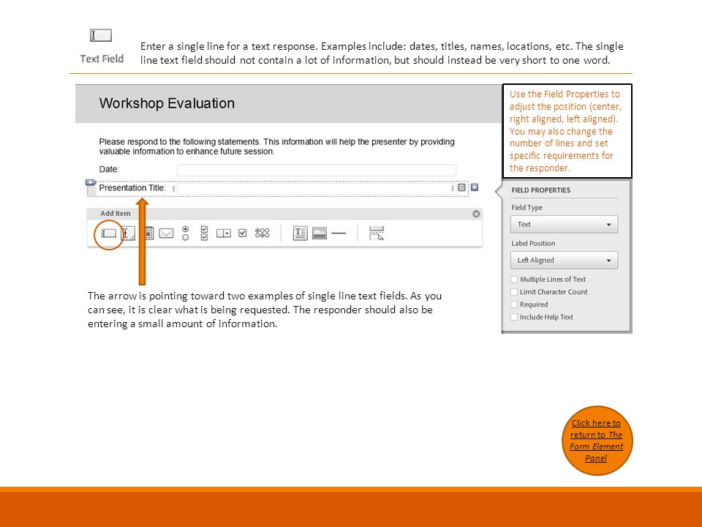This screenshot has height=527, width=702.
Task: Add a horizontal divider line item
Action: click(339, 233)
